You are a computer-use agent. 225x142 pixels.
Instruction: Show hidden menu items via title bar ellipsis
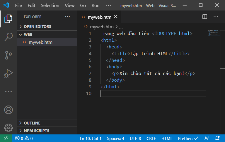108,6
